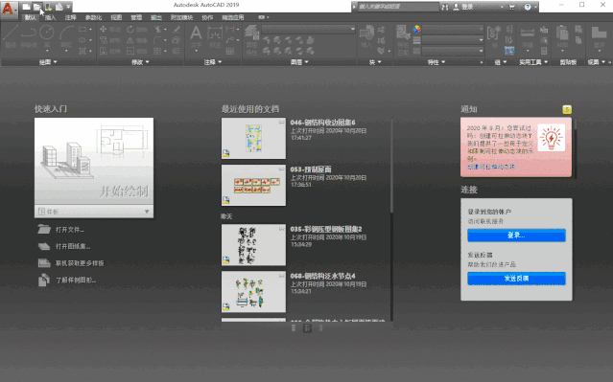The width and height of the screenshot is (613, 382).
Task: Select the Rotate (旋转) tool
Action: click(x=137, y=30)
